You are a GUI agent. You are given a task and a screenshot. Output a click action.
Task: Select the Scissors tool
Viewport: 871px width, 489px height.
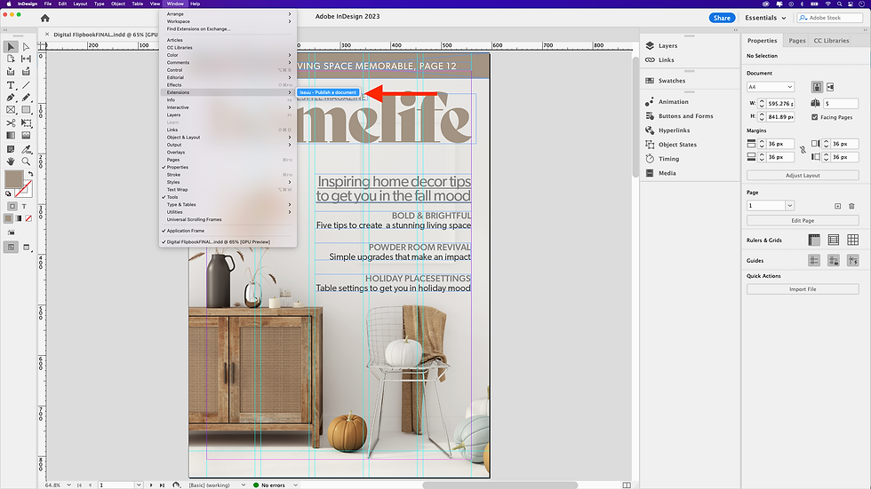point(11,123)
